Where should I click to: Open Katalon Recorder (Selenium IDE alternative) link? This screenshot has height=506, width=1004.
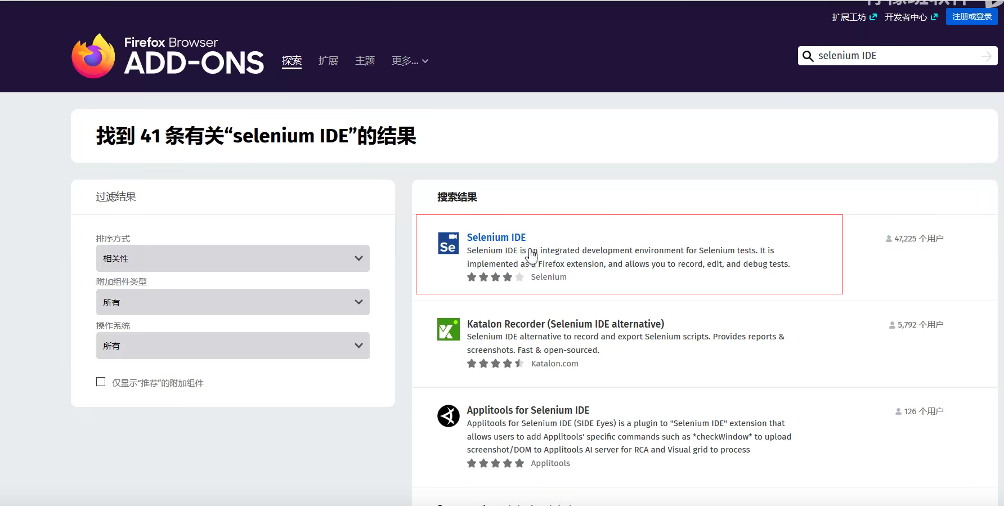click(x=566, y=324)
